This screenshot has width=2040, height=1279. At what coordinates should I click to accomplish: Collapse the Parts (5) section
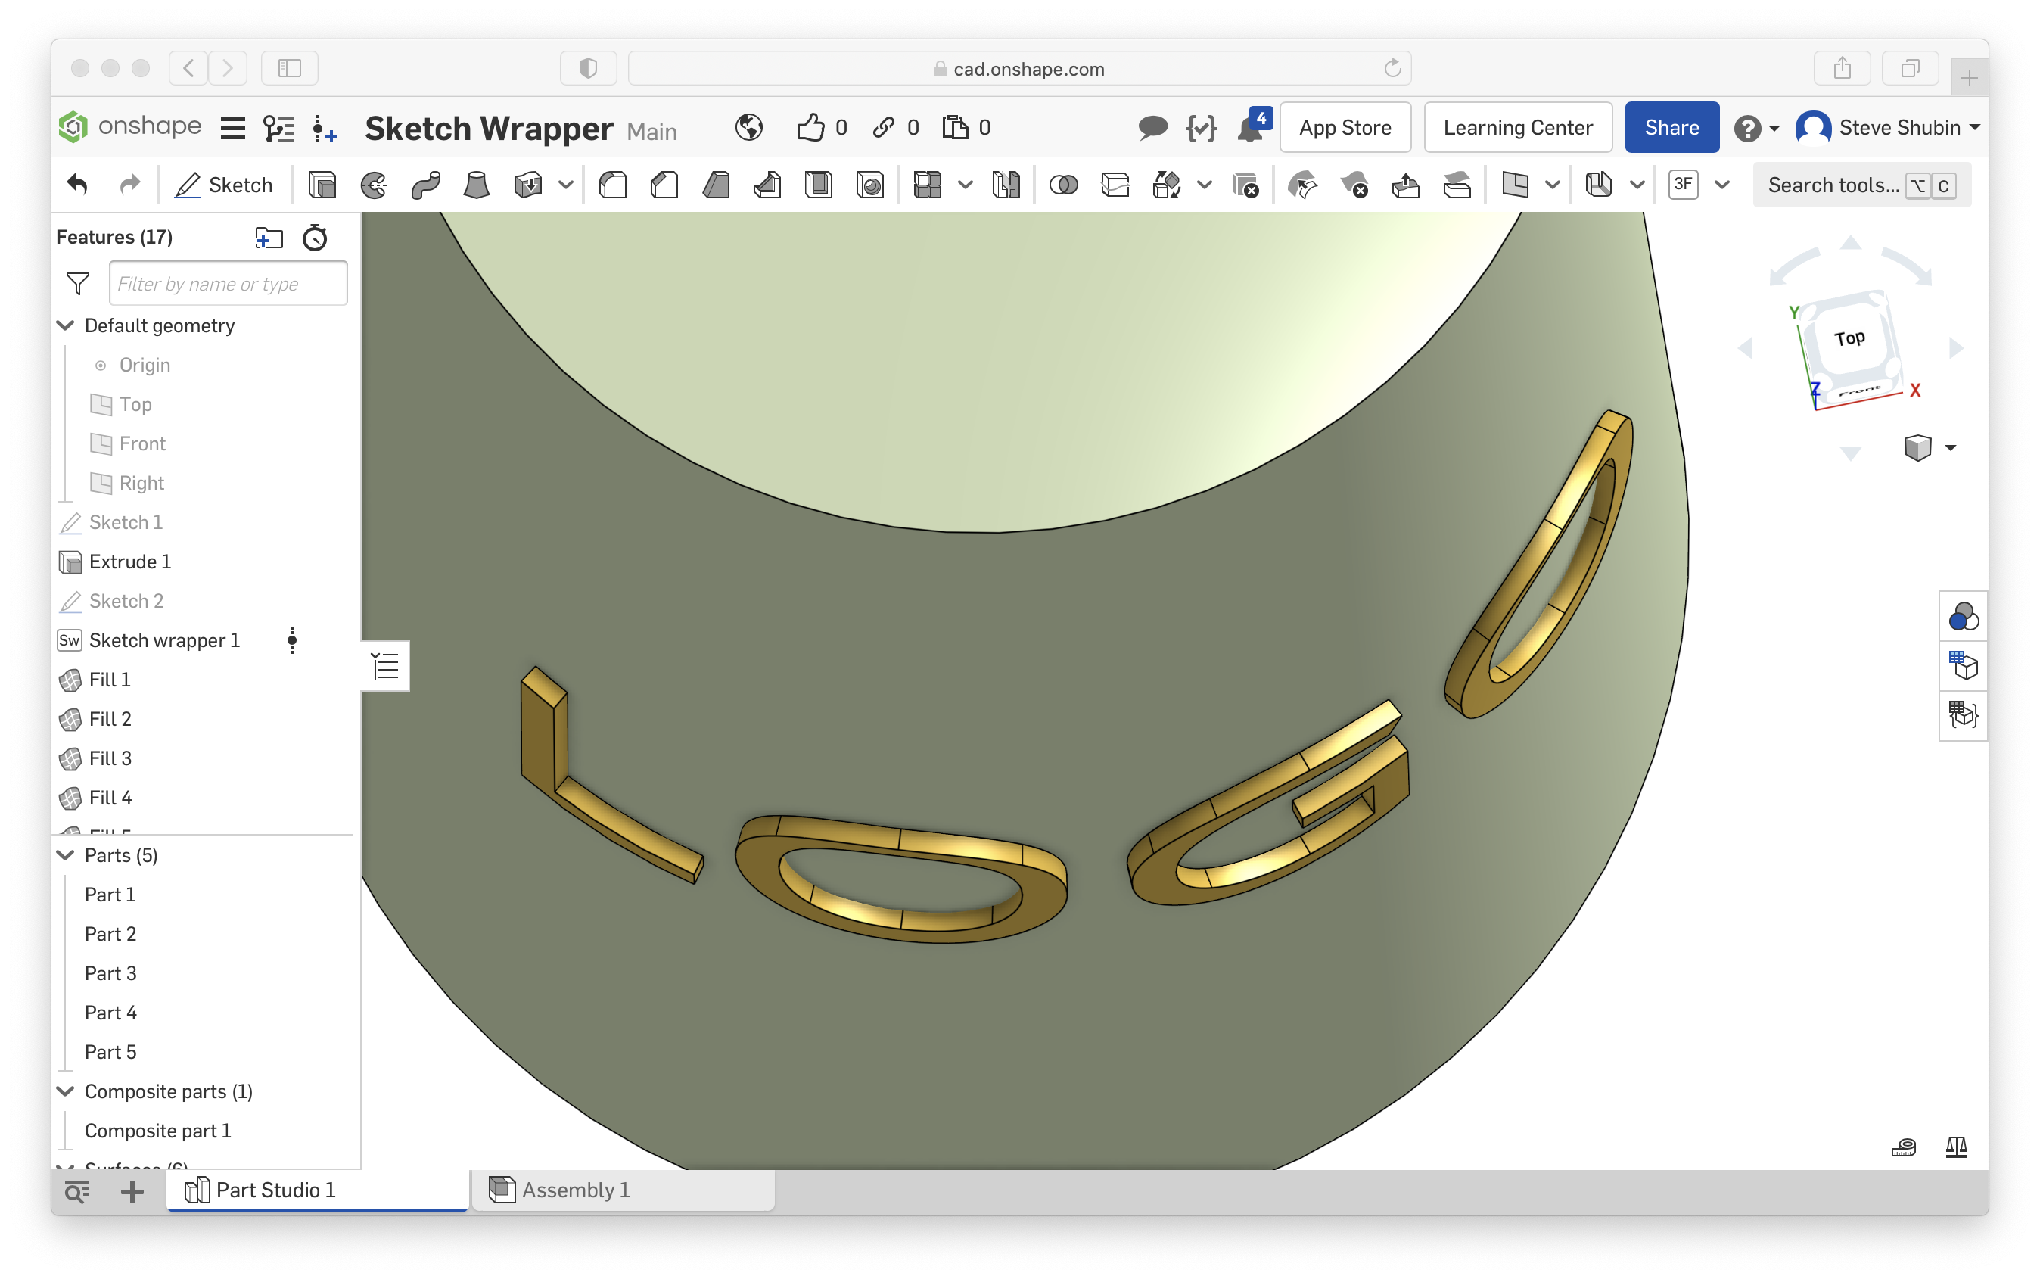pos(65,855)
